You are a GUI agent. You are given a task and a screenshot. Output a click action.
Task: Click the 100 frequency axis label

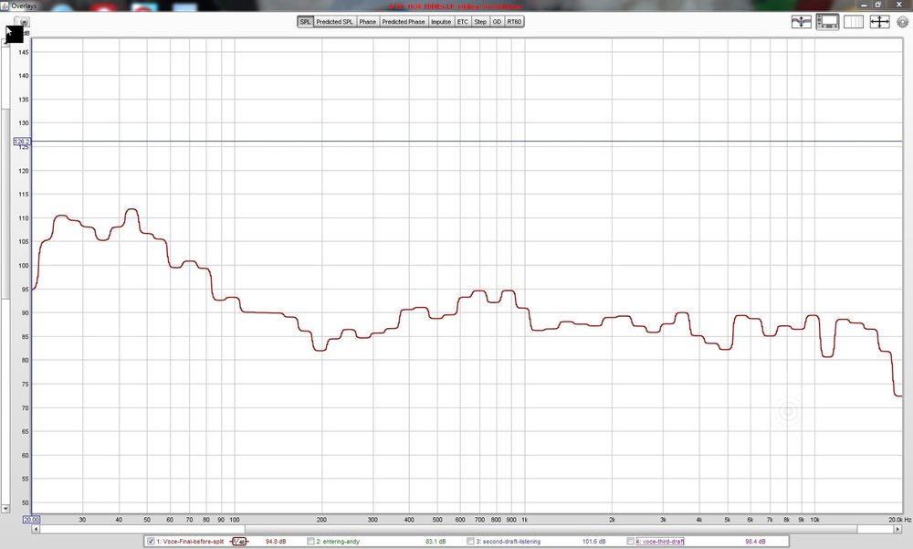click(234, 519)
